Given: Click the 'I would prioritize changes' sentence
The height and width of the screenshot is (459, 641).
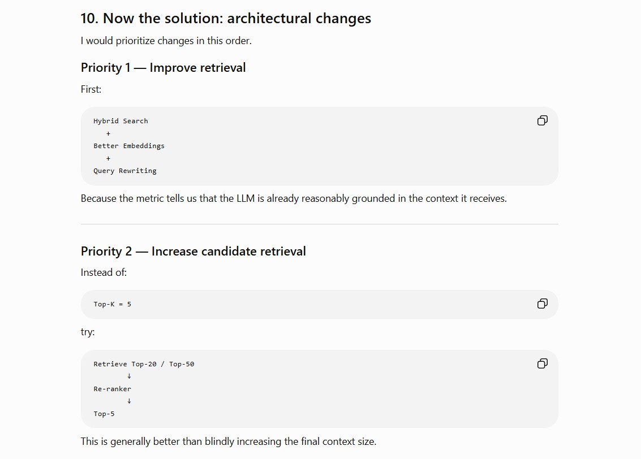Looking at the screenshot, I should (x=166, y=41).
